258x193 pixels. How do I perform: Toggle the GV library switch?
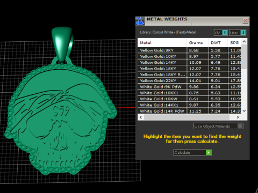[225, 33]
